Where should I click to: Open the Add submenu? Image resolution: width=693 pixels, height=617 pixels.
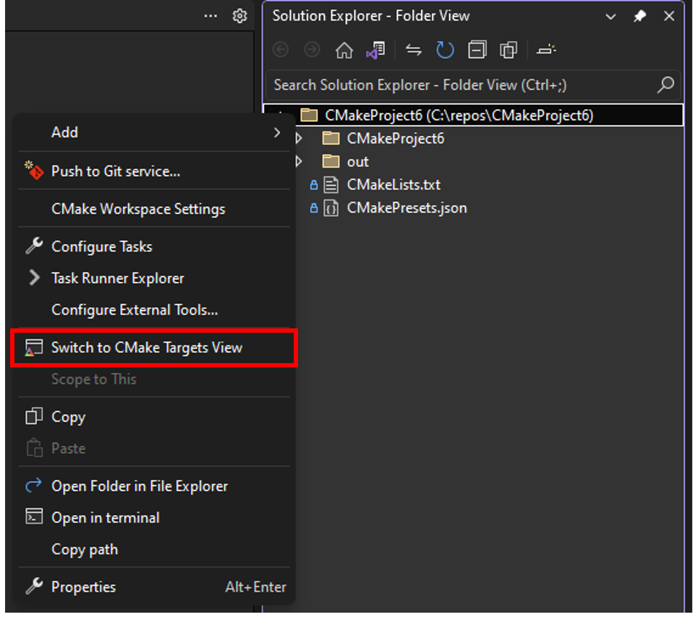64,132
